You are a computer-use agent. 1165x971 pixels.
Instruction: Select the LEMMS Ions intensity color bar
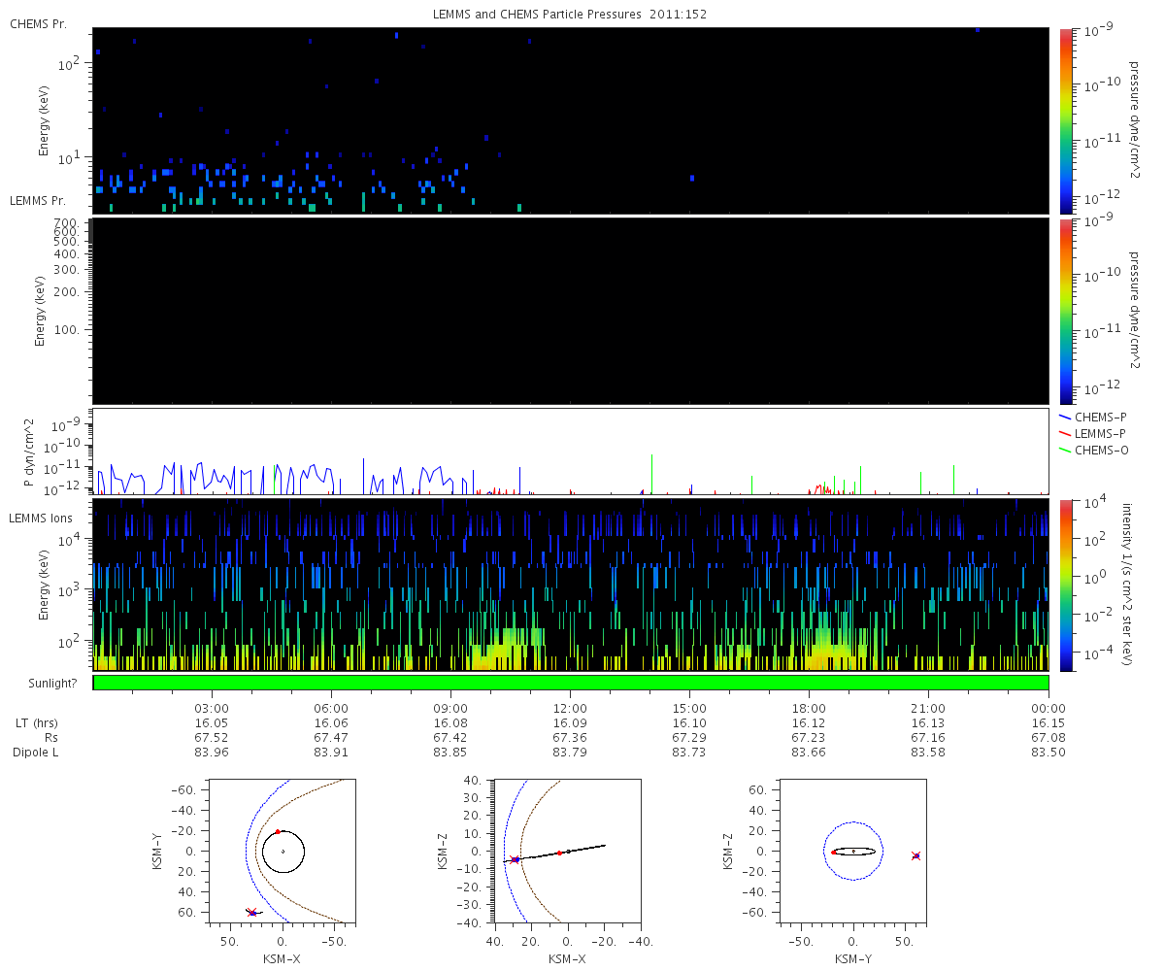click(x=1065, y=585)
